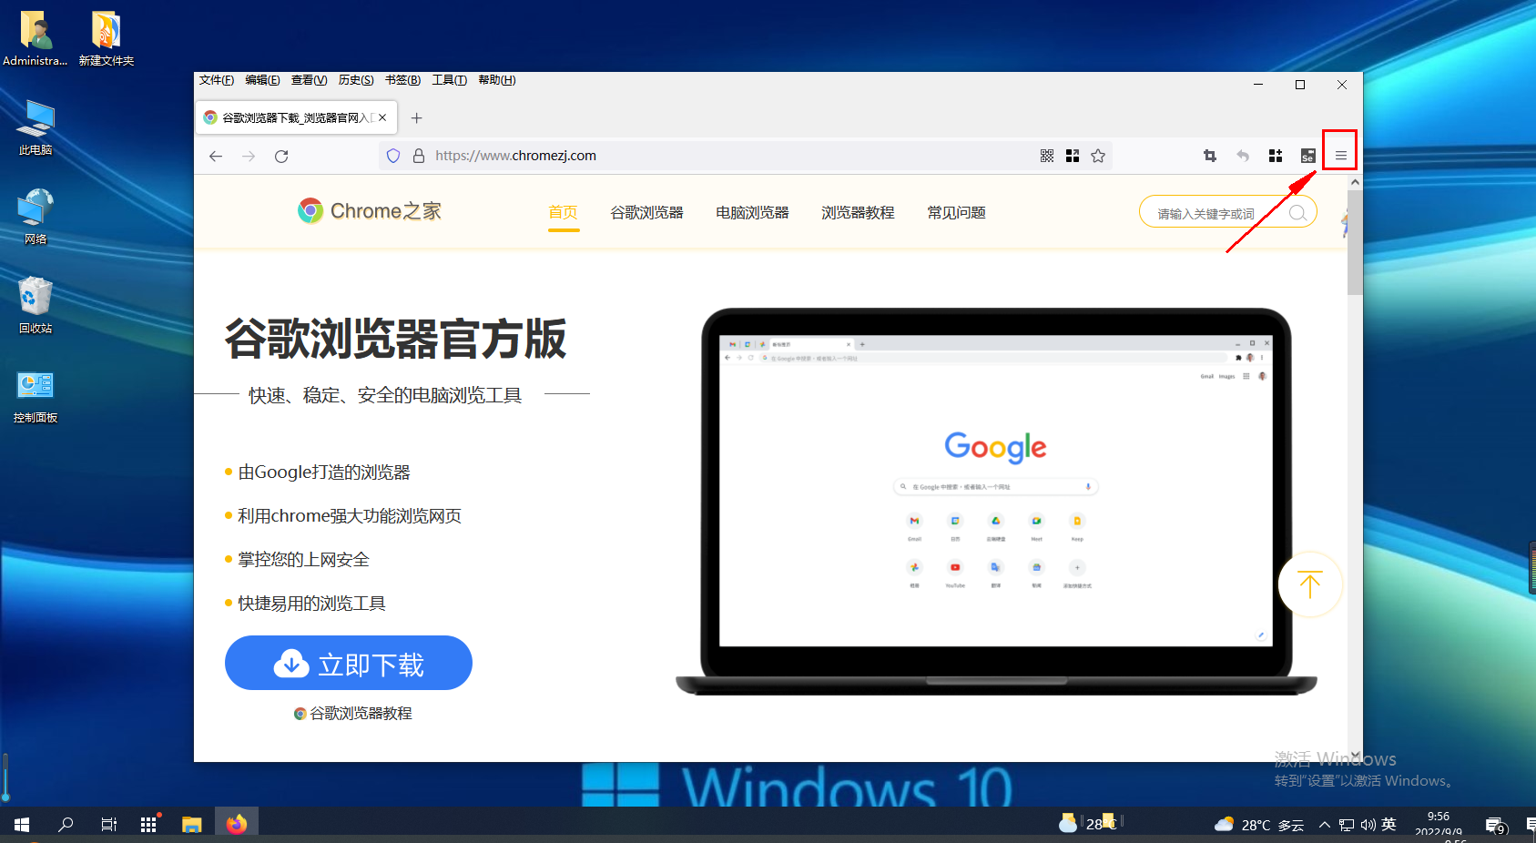Open the 谷歌浏览器 navigation link
1536x843 pixels.
coord(646,212)
